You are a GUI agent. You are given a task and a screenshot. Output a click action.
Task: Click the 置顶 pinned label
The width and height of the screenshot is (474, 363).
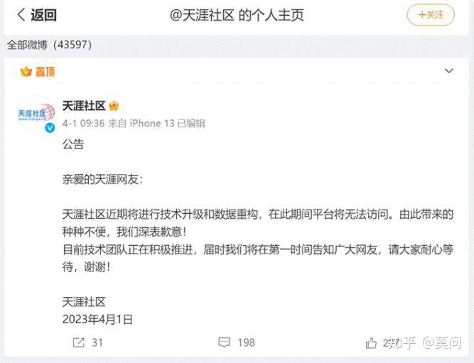coord(45,72)
